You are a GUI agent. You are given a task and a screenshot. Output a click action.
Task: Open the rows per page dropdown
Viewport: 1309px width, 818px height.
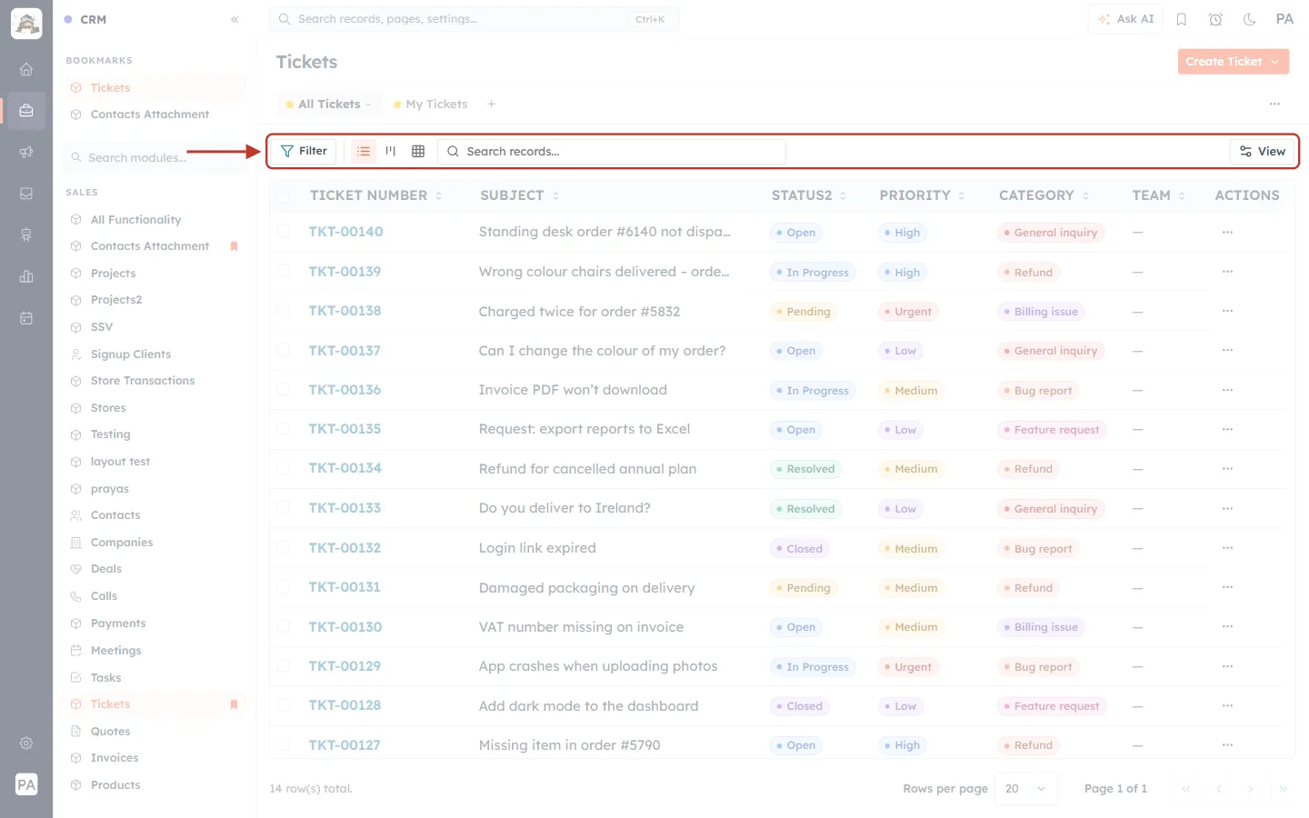click(1025, 789)
